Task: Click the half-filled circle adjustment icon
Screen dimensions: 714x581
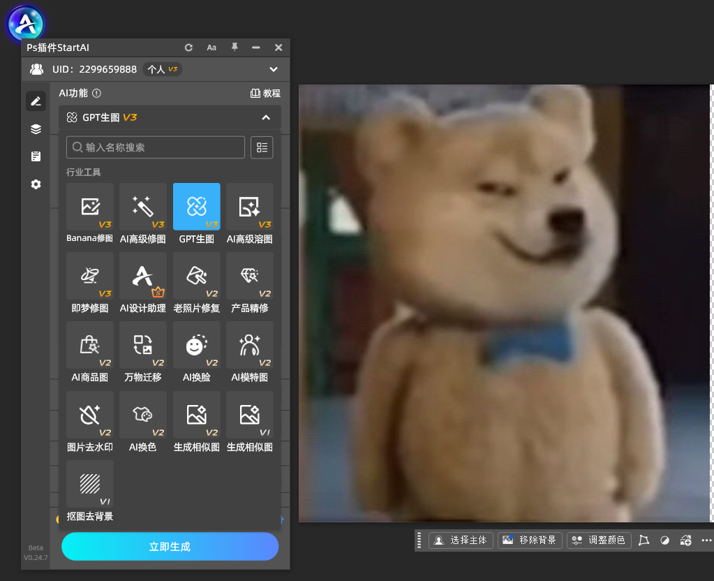Action: click(665, 540)
